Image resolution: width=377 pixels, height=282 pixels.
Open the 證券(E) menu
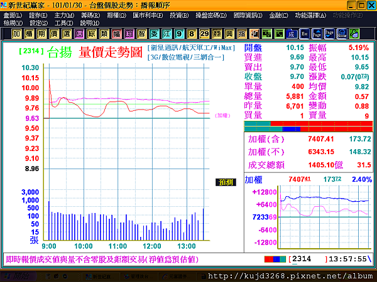[x=38, y=16]
